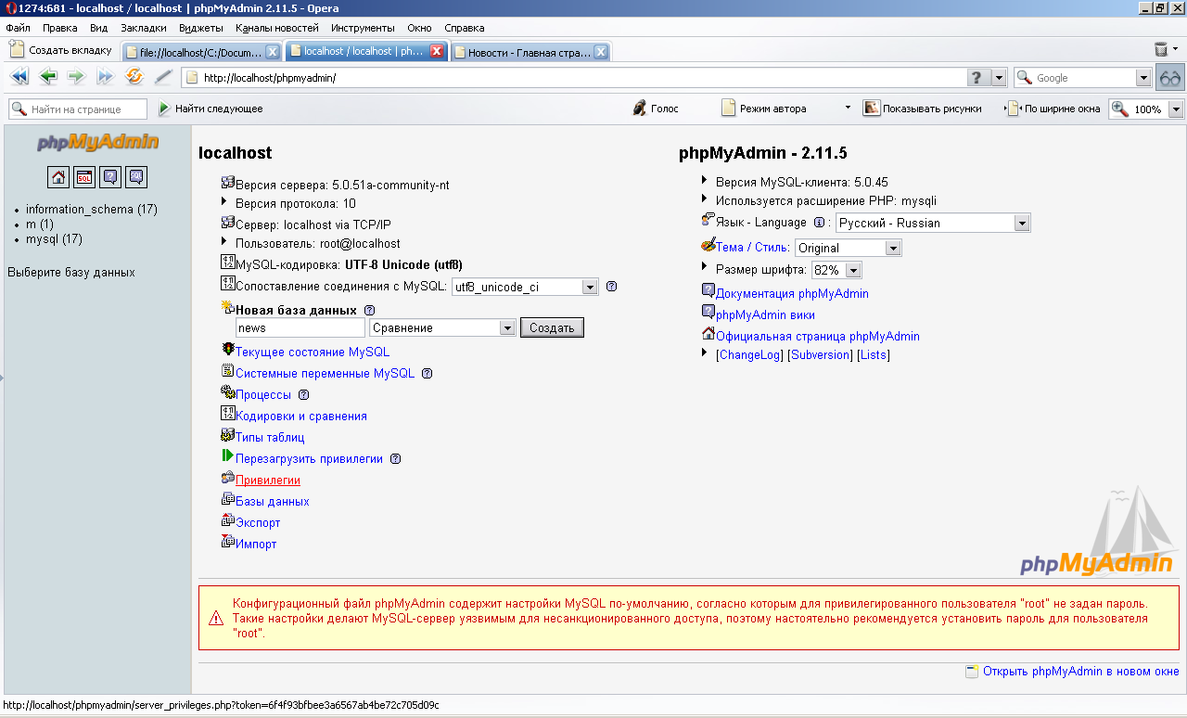Open the SQL query window icon
The width and height of the screenshot is (1187, 718).
point(84,177)
